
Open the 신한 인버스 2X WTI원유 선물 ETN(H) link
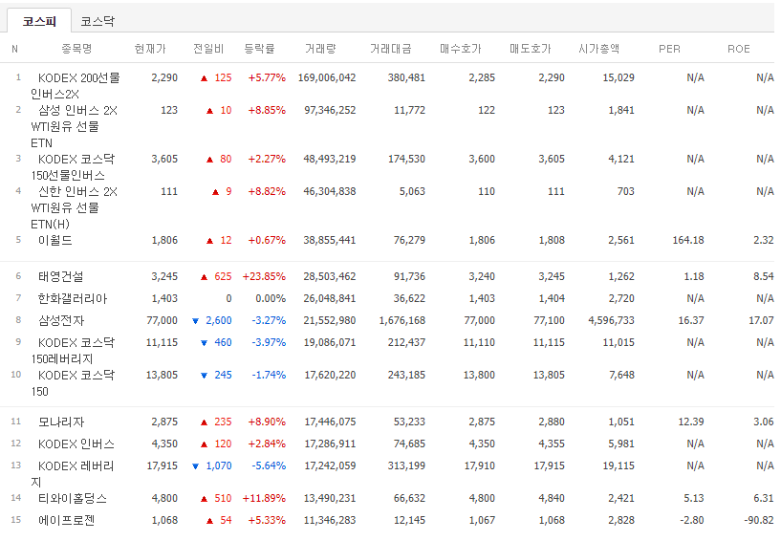click(x=74, y=207)
